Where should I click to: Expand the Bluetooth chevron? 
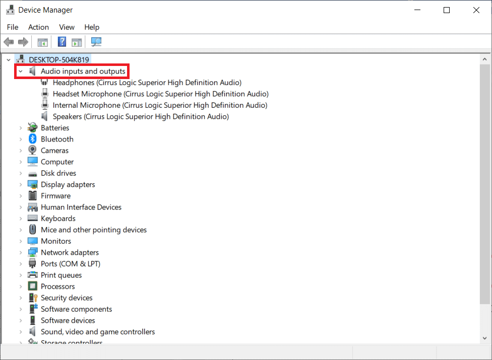pyautogui.click(x=20, y=139)
